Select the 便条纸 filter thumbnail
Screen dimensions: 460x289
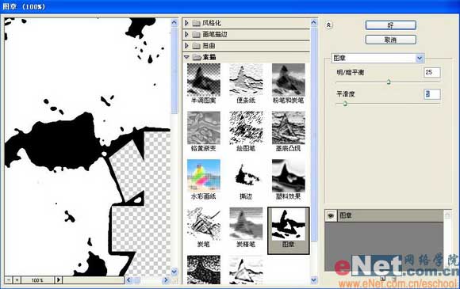tap(246, 80)
